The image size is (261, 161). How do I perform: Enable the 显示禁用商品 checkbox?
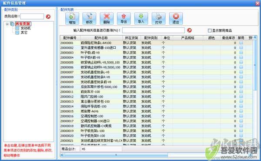click(x=210, y=30)
